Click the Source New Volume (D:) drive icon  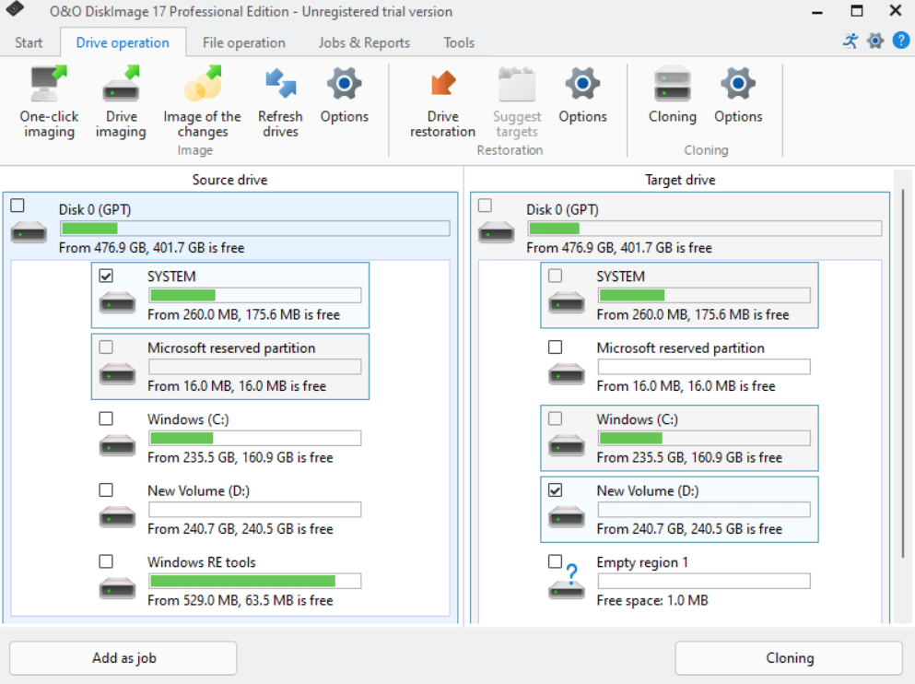(117, 517)
